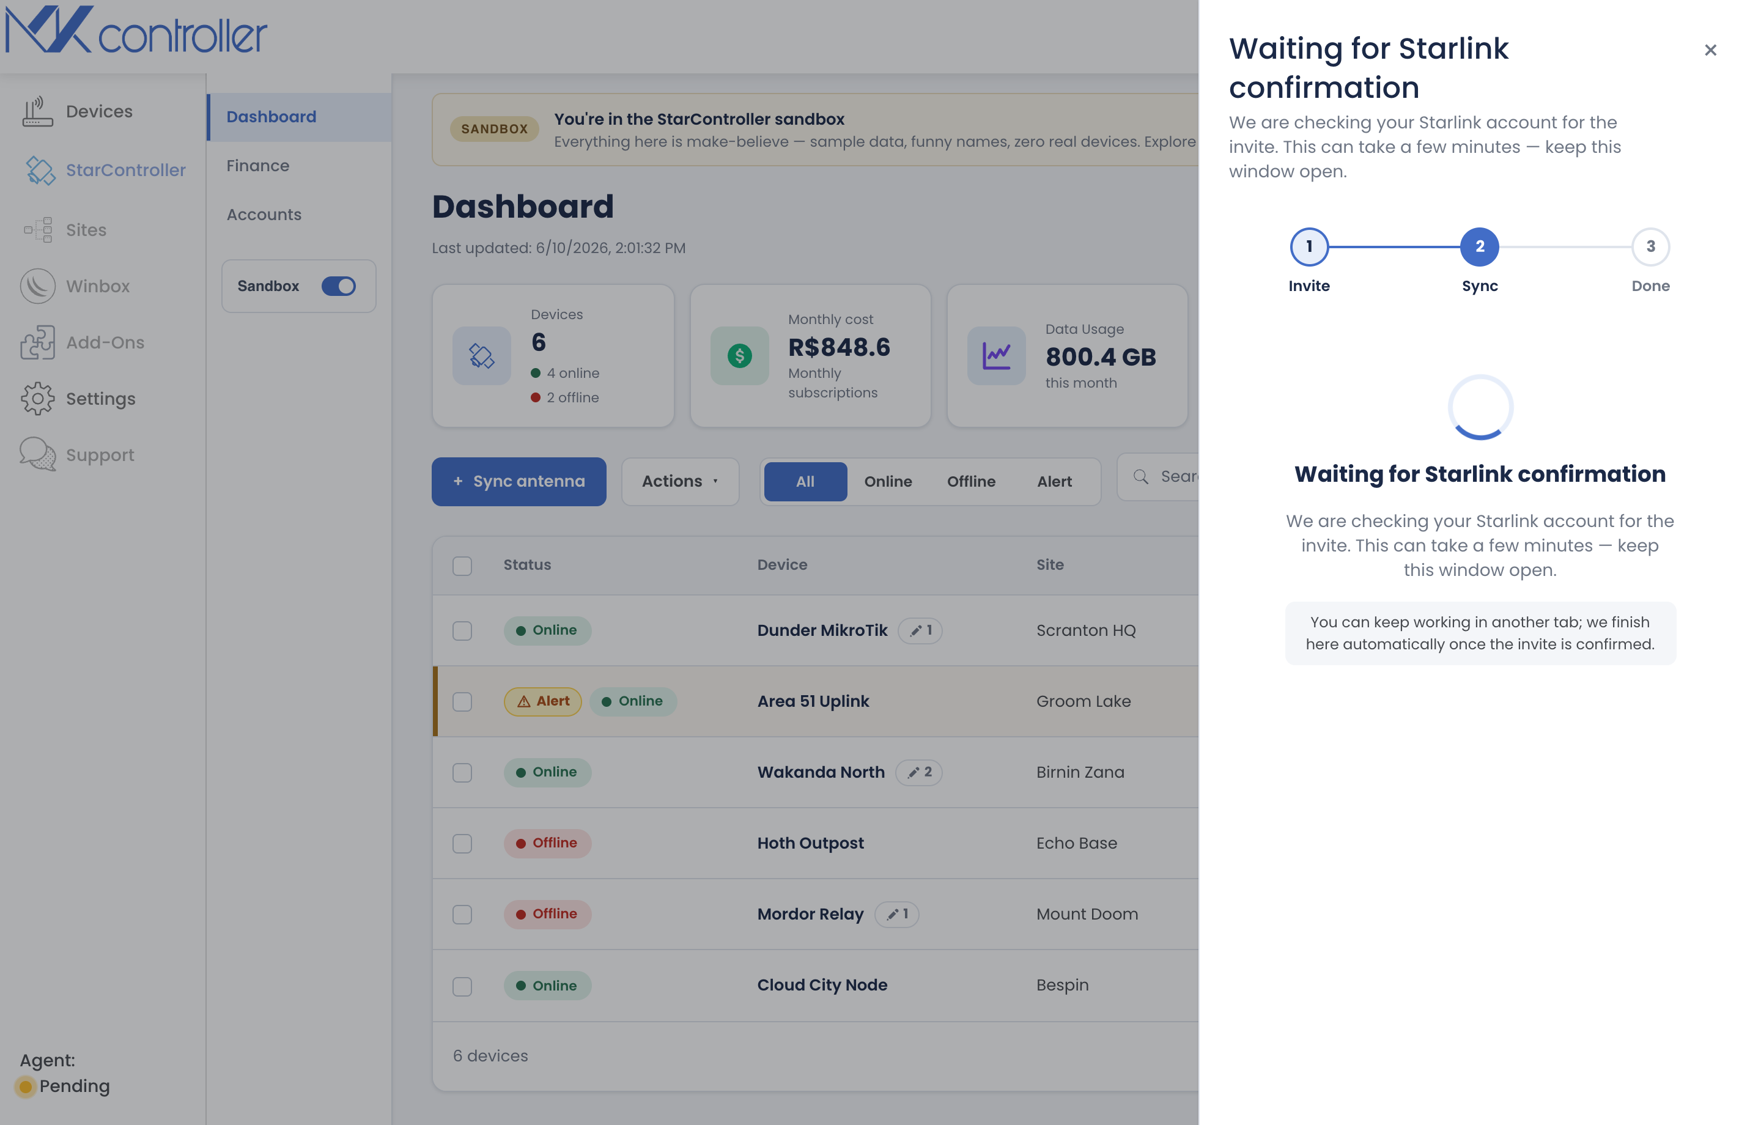1761x1125 pixels.
Task: Click the Data Usage chart icon
Action: 996,355
